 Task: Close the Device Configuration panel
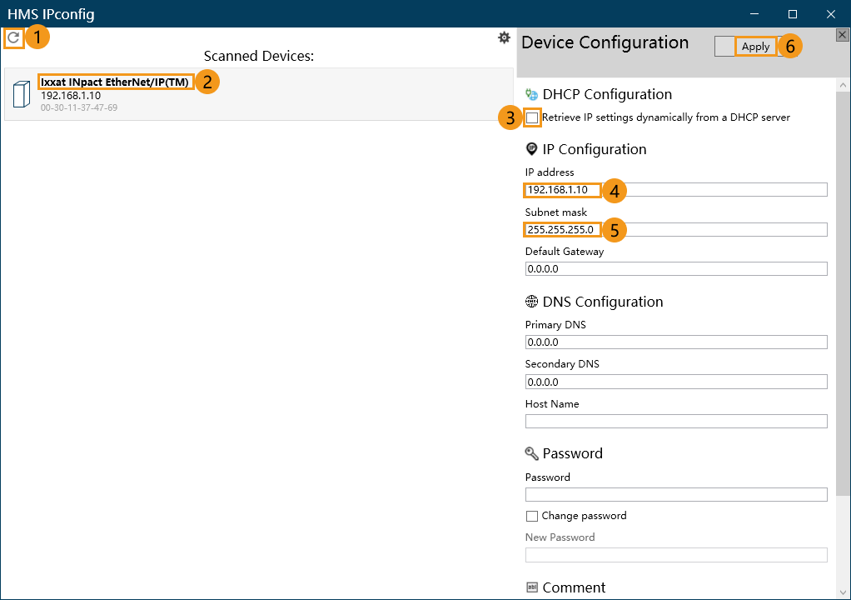[842, 34]
